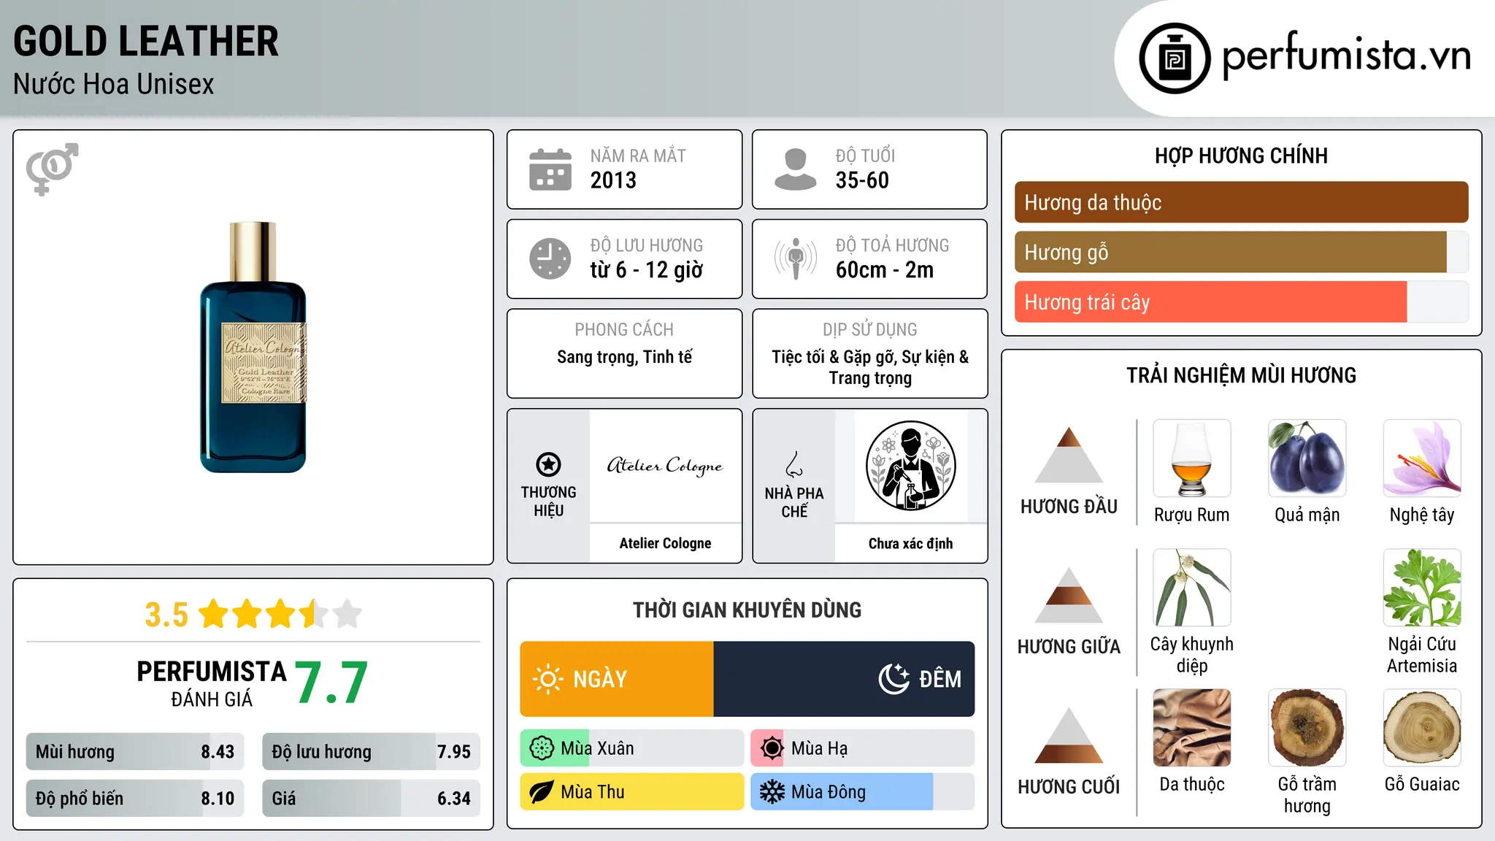Click the star badge icon above THƯƠNG HIỆU
Viewport: 1495px width, 841px height.
(x=548, y=464)
